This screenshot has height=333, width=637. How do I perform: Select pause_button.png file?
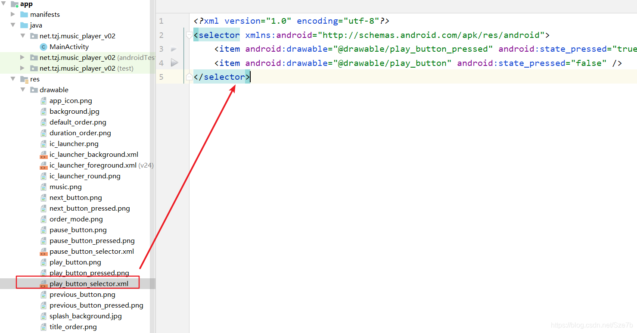(x=78, y=230)
